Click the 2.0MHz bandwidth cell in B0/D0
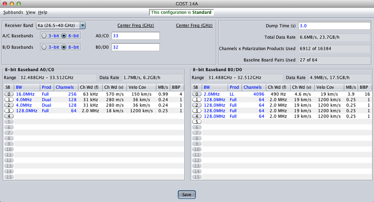 (213, 94)
